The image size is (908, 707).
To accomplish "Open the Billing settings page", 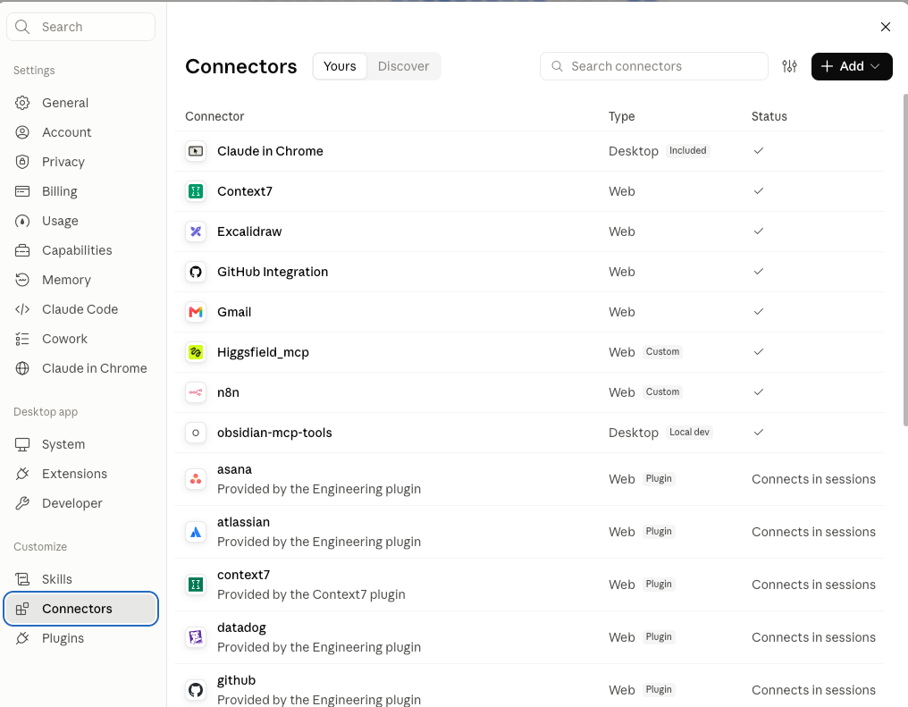I will click(x=80, y=191).
